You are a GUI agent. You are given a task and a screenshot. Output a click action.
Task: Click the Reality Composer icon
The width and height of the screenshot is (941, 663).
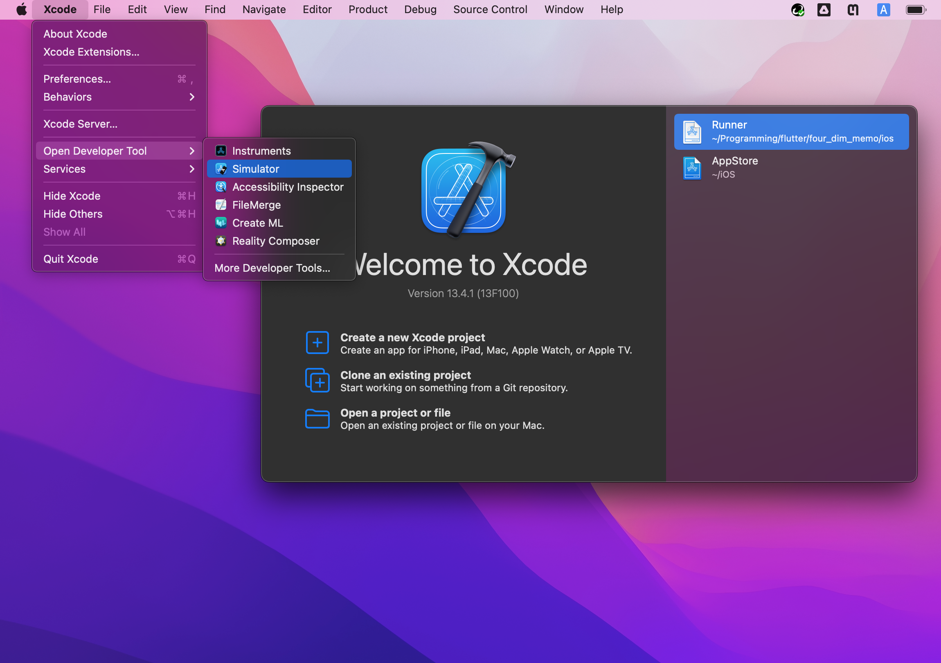221,241
